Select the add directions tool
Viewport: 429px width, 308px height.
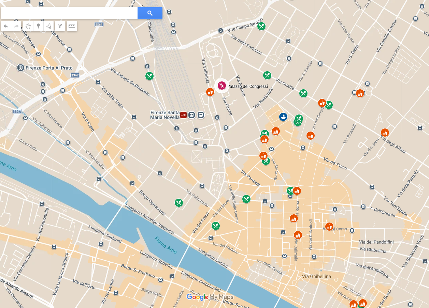[x=60, y=26]
